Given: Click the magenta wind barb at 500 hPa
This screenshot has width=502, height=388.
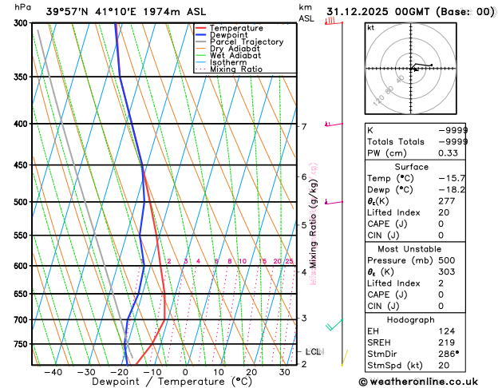Looking at the screenshot, I should (x=334, y=202).
